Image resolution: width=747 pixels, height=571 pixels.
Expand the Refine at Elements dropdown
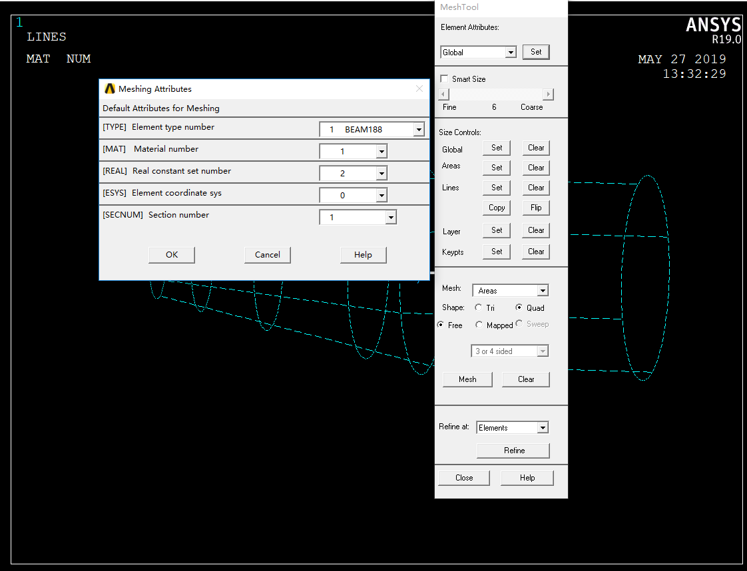[x=543, y=428]
